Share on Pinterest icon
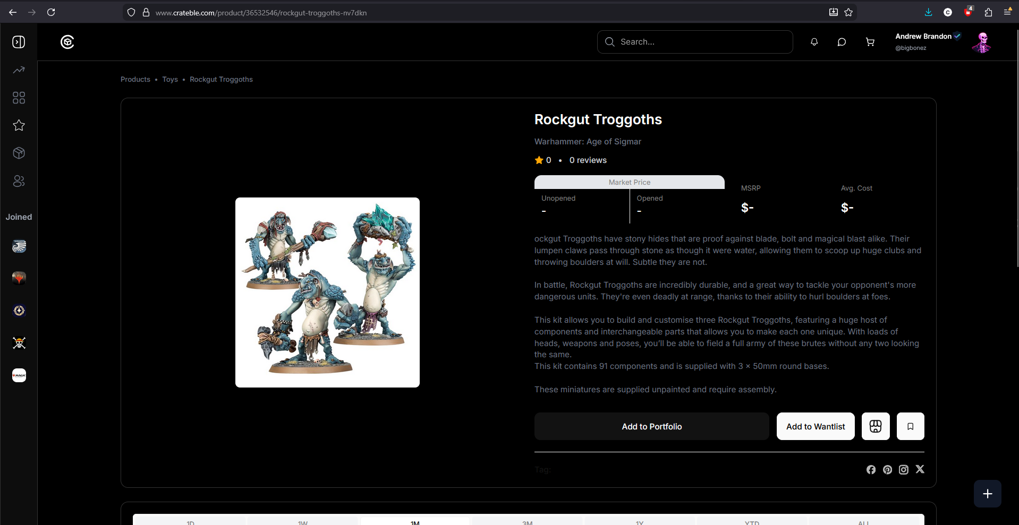This screenshot has width=1019, height=525. [x=887, y=470]
